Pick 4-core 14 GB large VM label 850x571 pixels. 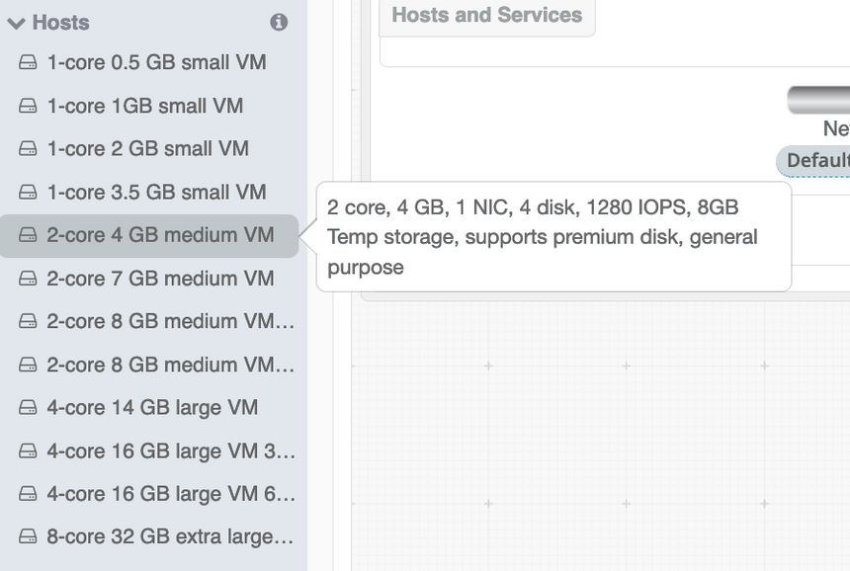pyautogui.click(x=152, y=407)
